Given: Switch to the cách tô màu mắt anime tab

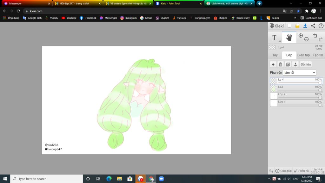Looking at the screenshot, I should (x=229, y=3).
